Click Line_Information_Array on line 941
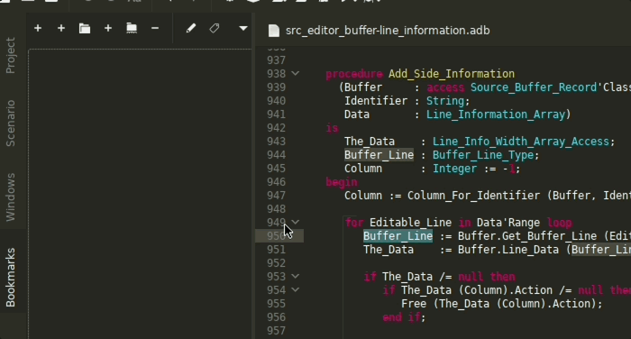 pyautogui.click(x=496, y=115)
